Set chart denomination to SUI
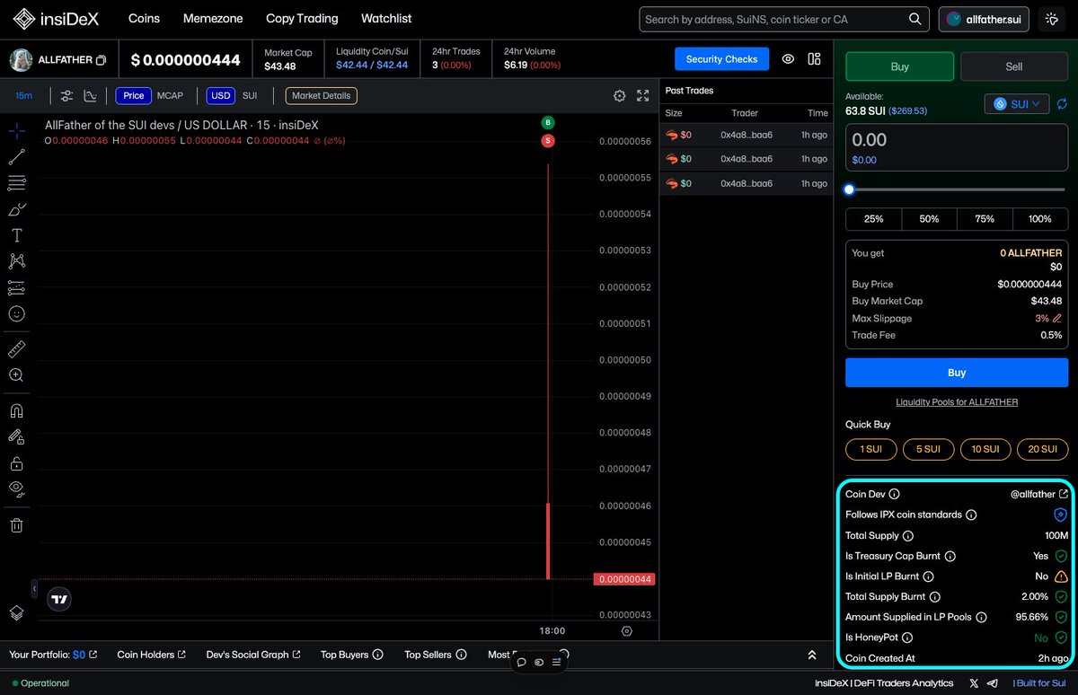Image resolution: width=1078 pixels, height=695 pixels. pyautogui.click(x=250, y=96)
